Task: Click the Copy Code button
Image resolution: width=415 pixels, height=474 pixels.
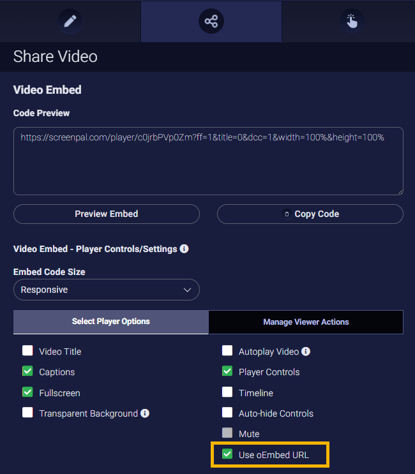Action: click(x=310, y=214)
